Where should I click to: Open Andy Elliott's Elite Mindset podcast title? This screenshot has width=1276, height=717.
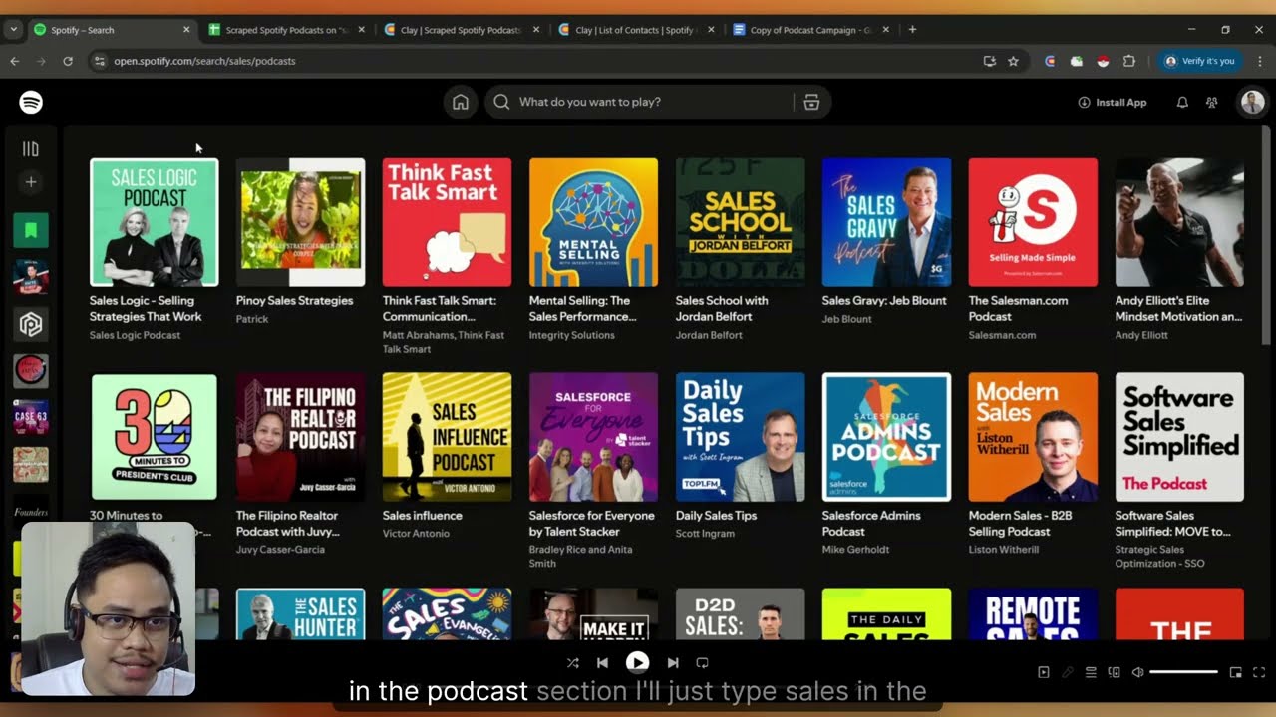1178,308
